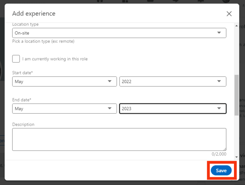
Task: Click the scrollbar up arrow in dialog
Action: (x=236, y=26)
